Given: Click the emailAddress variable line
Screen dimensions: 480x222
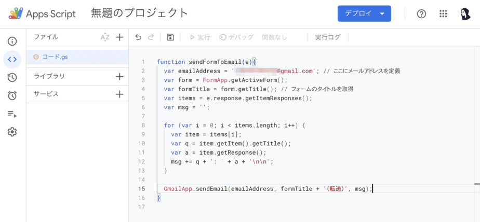Looking at the screenshot, I should tap(282, 71).
